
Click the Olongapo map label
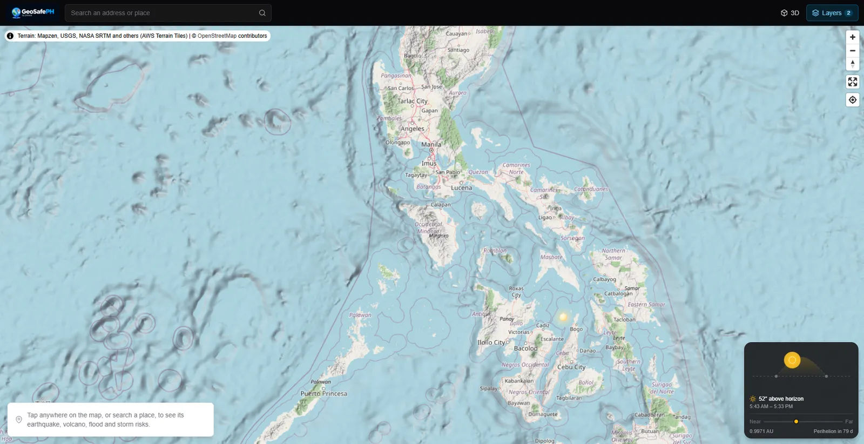pos(397,143)
